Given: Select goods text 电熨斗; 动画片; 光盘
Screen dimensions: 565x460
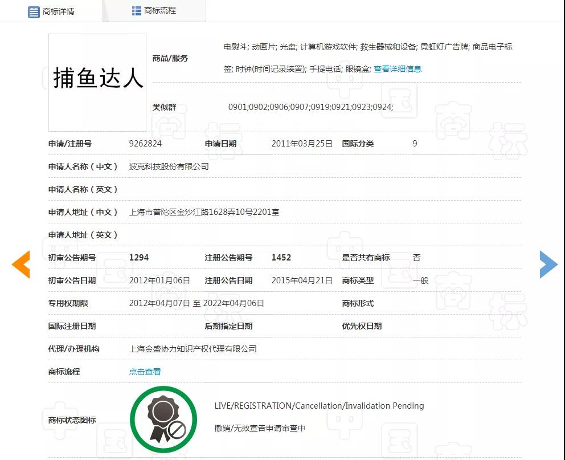Looking at the screenshot, I should pos(260,47).
